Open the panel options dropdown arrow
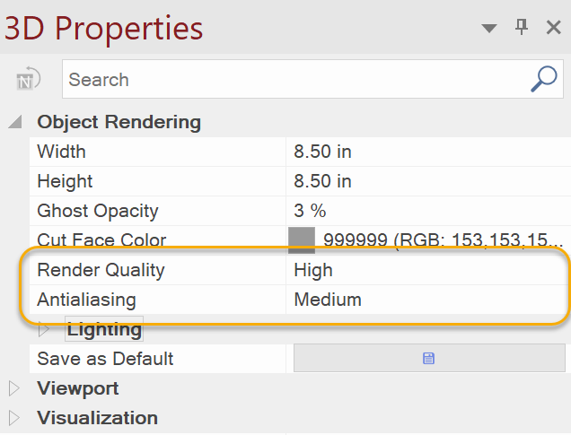The width and height of the screenshot is (571, 435). click(x=489, y=29)
